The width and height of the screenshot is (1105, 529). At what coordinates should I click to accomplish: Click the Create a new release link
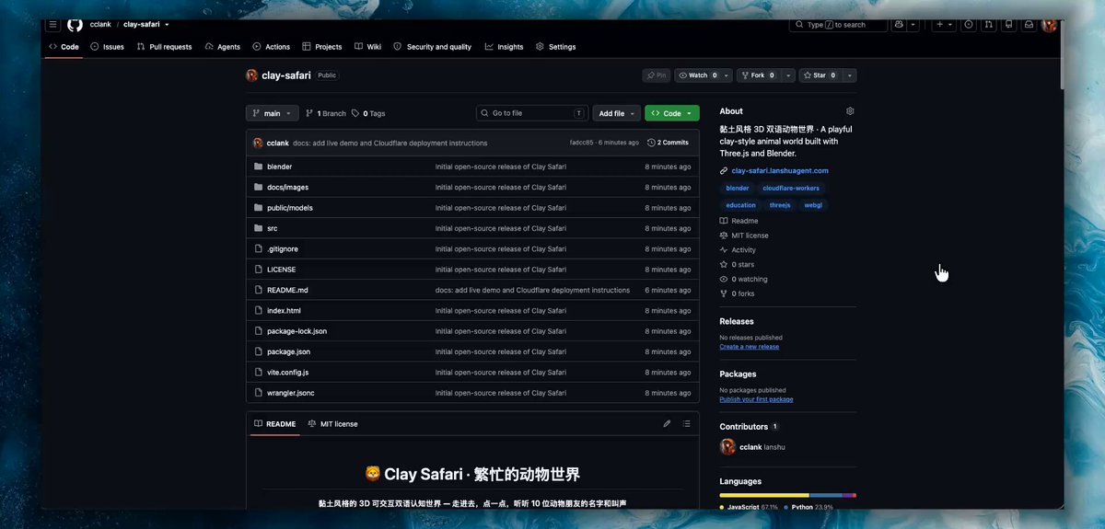[x=749, y=347]
